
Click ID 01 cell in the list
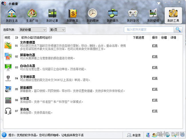(x=17, y=46)
